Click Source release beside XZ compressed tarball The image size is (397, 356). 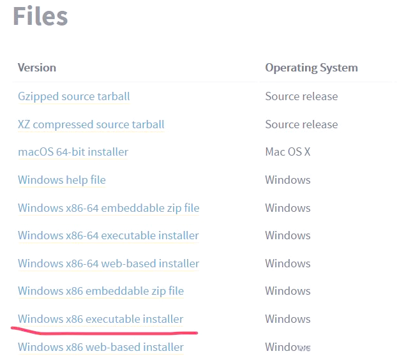tap(301, 124)
